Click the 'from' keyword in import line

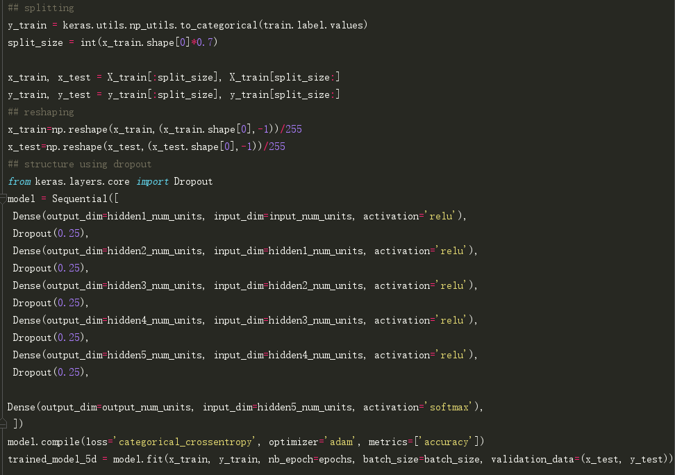click(19, 181)
